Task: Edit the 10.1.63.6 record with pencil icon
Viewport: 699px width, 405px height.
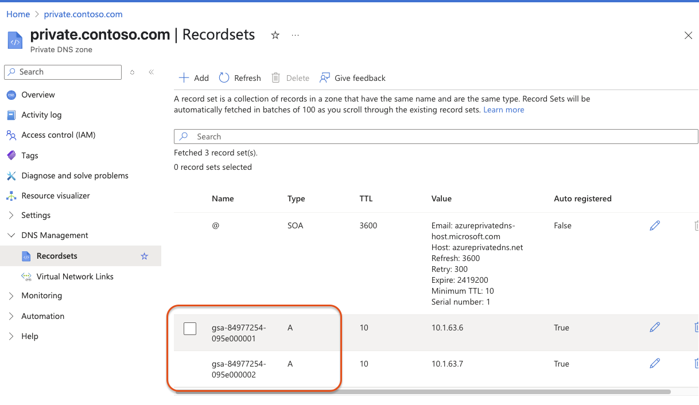Action: tap(655, 328)
